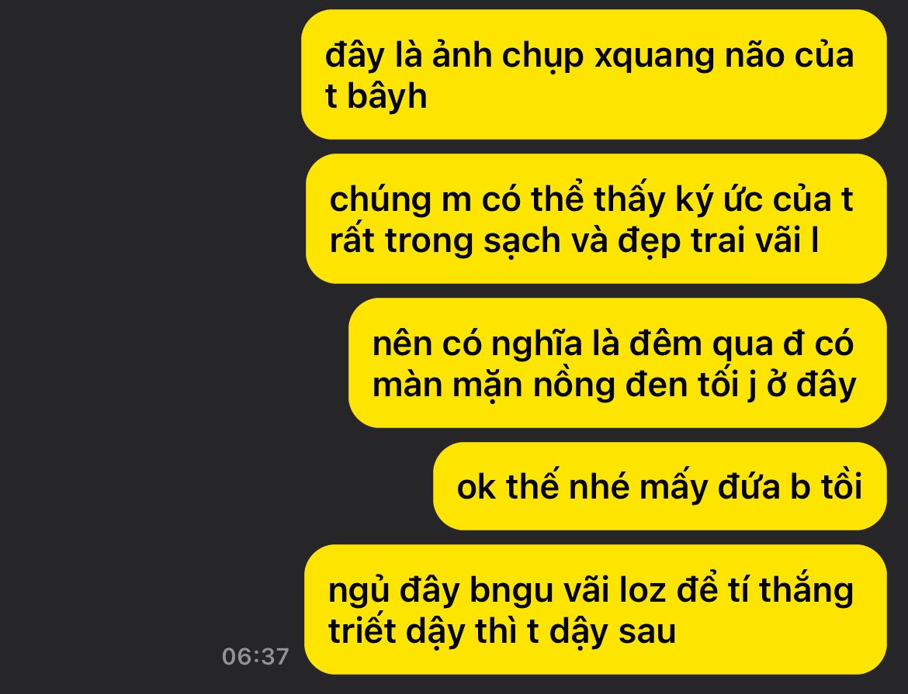The image size is (908, 694).
Task: Select the bubble "chúng m có thể thấy"
Action: pos(596,219)
